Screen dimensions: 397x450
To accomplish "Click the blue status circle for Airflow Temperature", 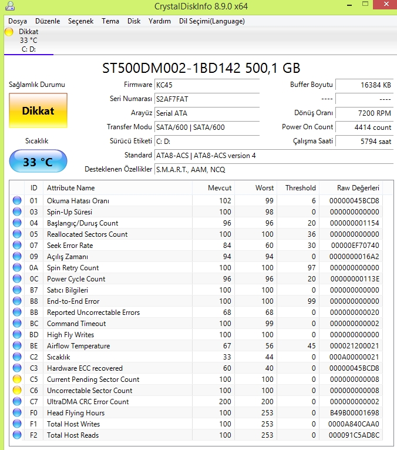I will [x=16, y=346].
